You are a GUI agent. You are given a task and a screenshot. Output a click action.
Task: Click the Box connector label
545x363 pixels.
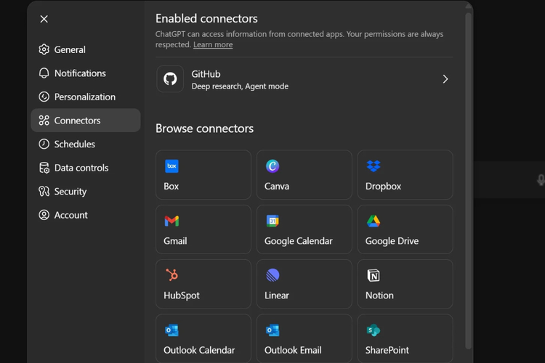click(x=171, y=186)
